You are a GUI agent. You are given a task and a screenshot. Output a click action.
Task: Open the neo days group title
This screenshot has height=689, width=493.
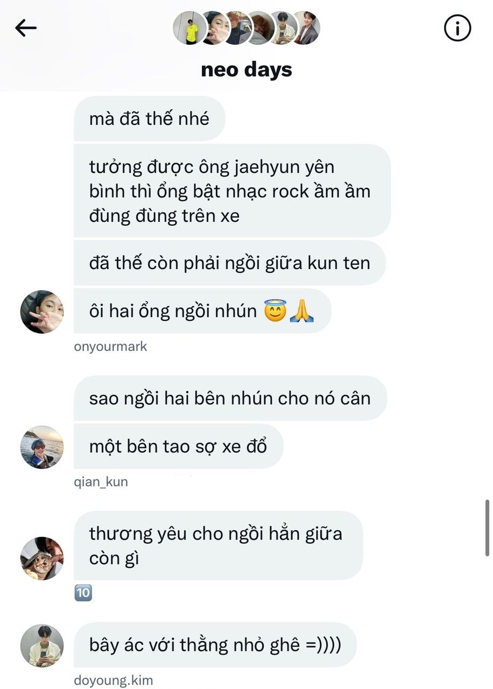click(246, 69)
